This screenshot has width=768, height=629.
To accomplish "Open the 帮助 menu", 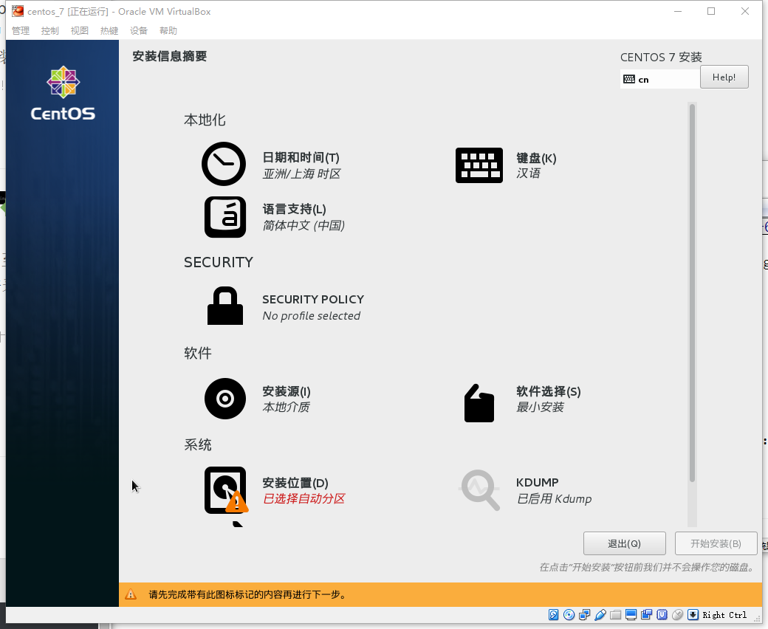I will pyautogui.click(x=168, y=31).
